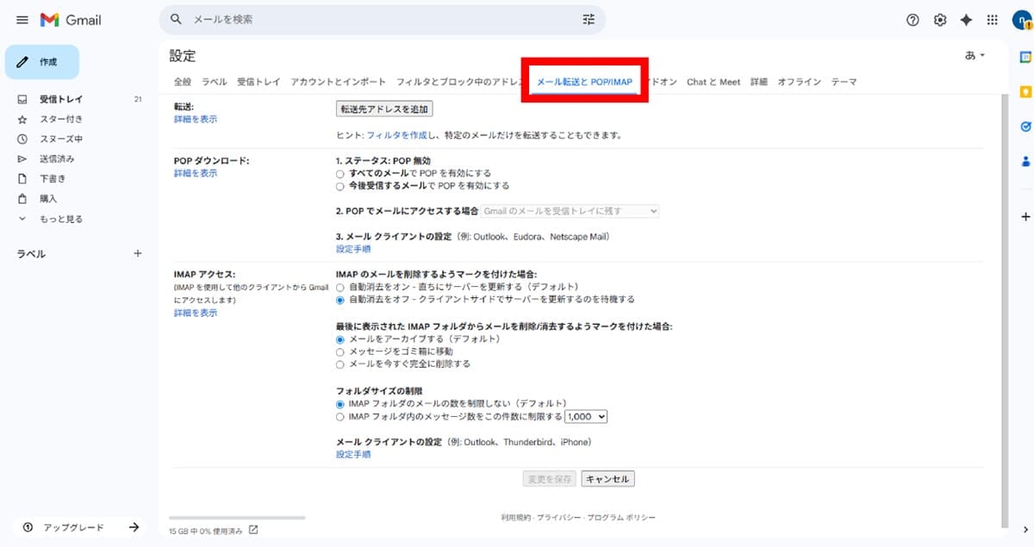Click 転送先アドレスを追加 button
This screenshot has height=547, width=1034.
pyautogui.click(x=383, y=109)
